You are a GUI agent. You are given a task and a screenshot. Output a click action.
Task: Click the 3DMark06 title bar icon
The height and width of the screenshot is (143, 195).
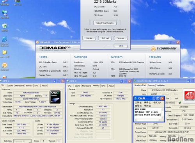pos(37,42)
